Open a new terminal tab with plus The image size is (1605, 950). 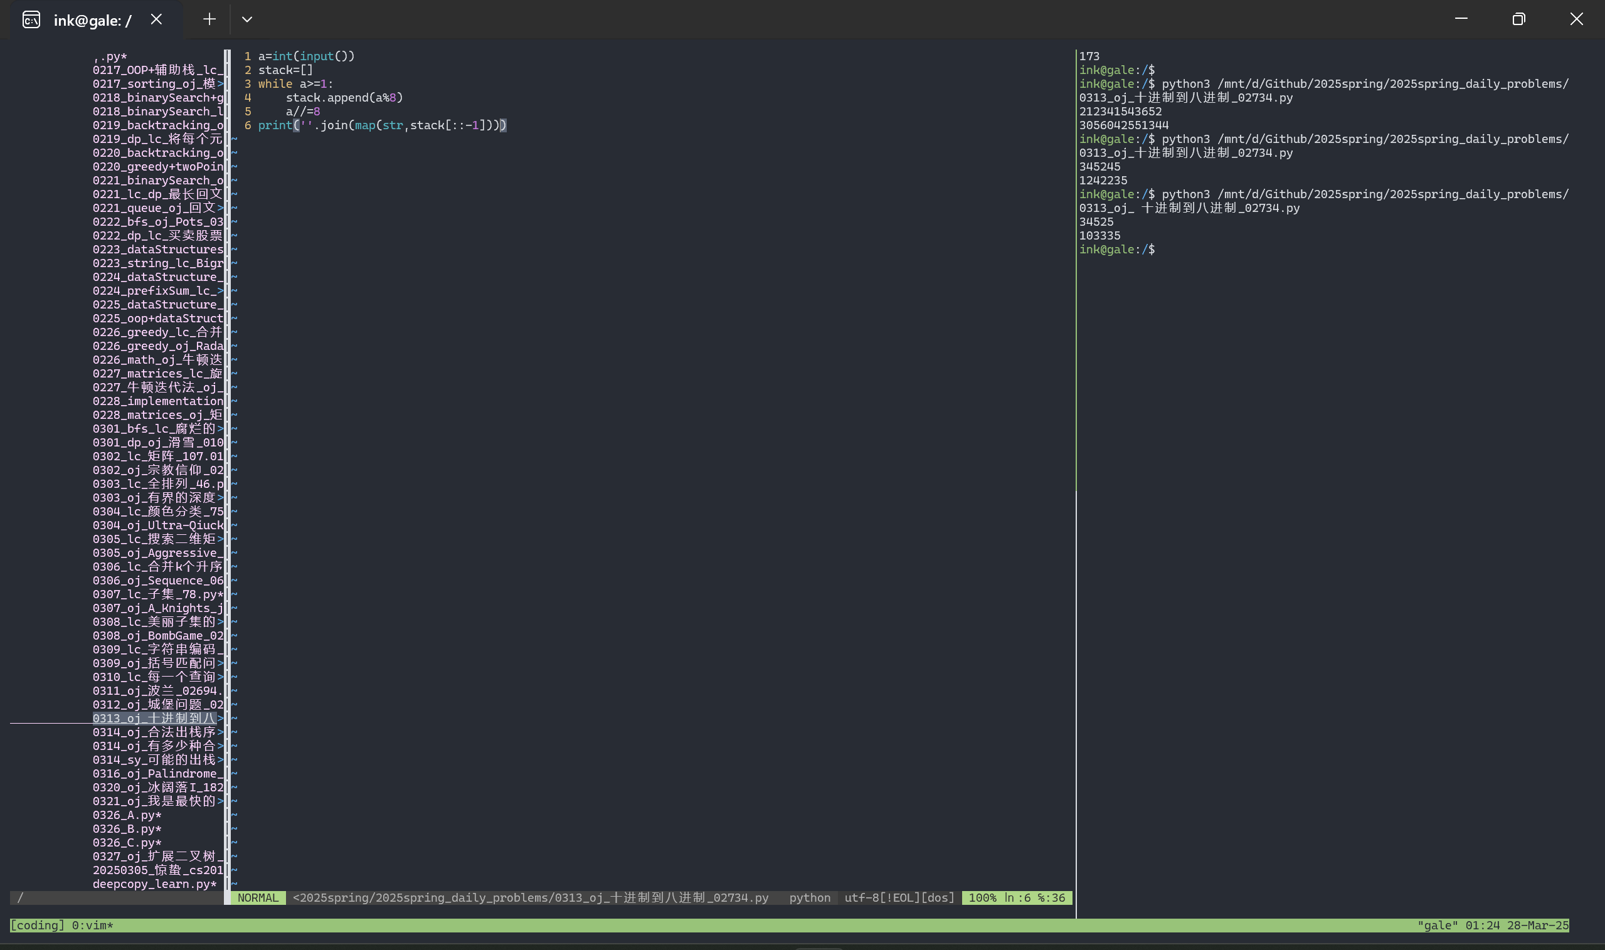tap(209, 19)
